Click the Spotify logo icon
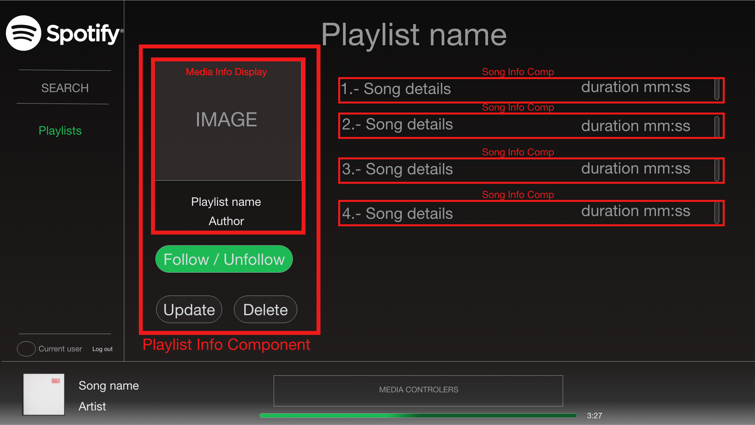Image resolution: width=755 pixels, height=425 pixels. coord(24,33)
